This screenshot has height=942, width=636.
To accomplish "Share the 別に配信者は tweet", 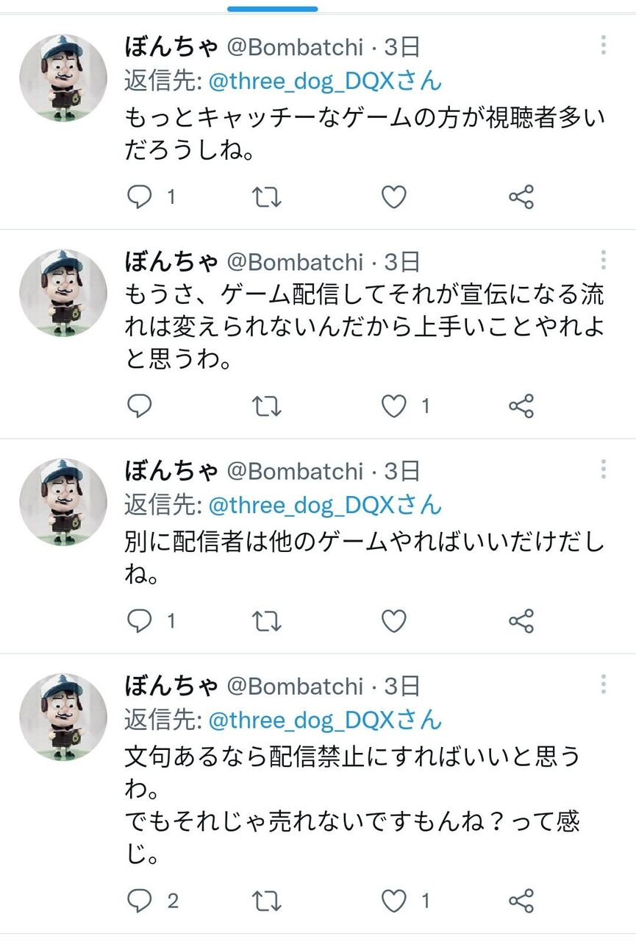I will (x=521, y=621).
